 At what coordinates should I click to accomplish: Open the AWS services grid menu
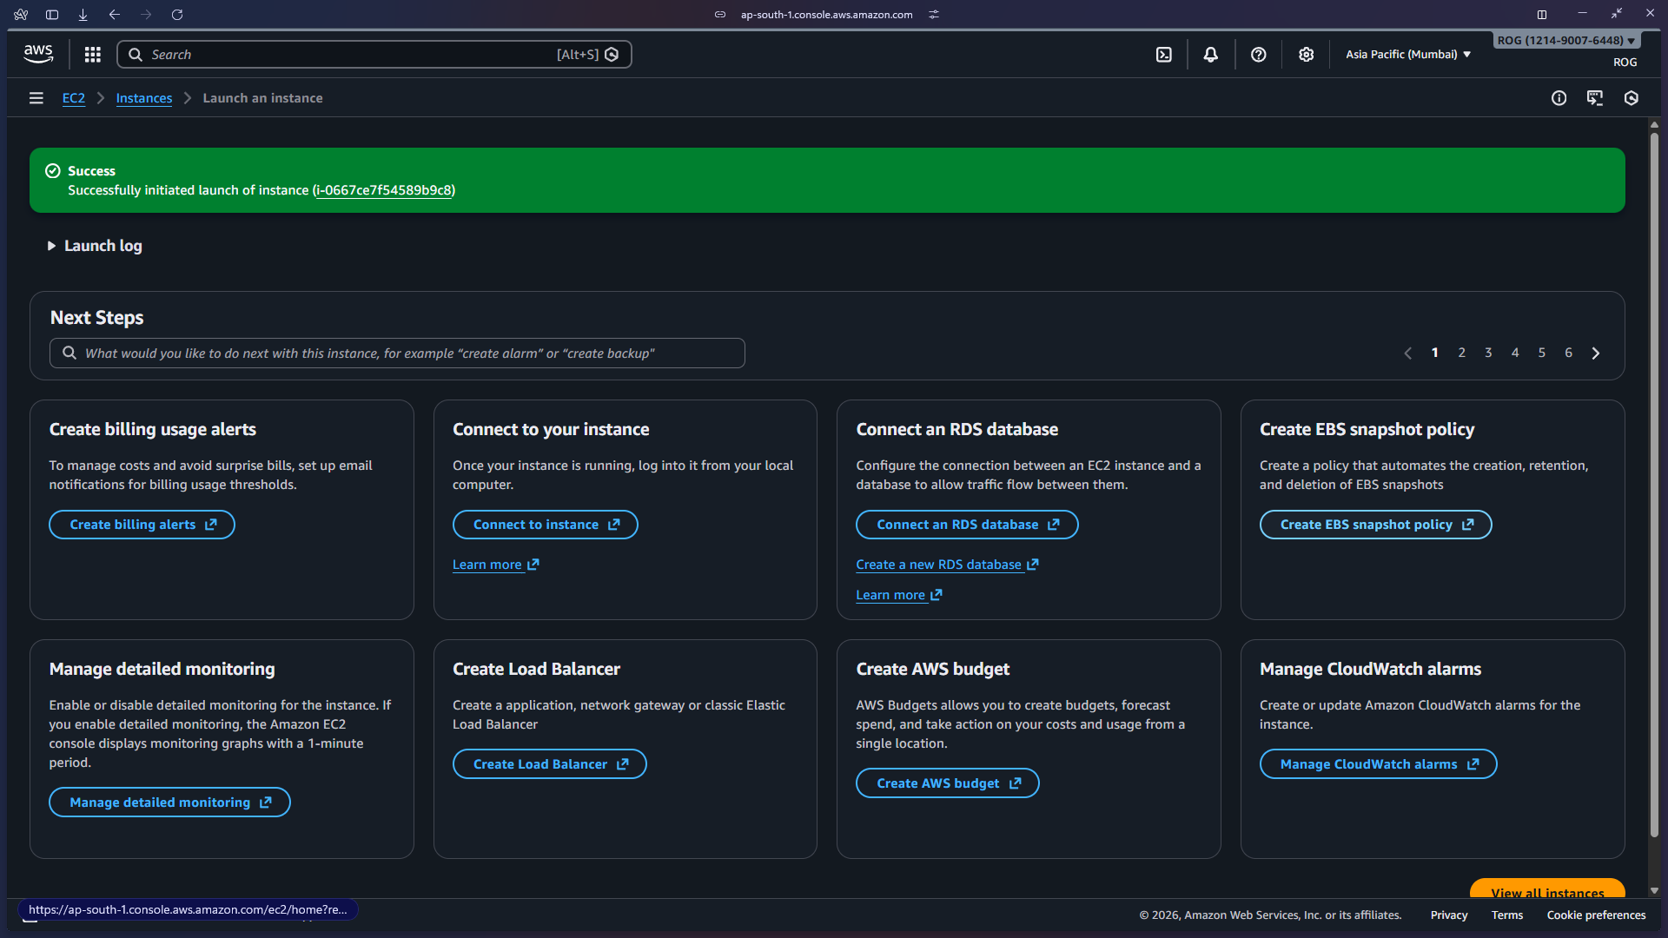point(92,54)
